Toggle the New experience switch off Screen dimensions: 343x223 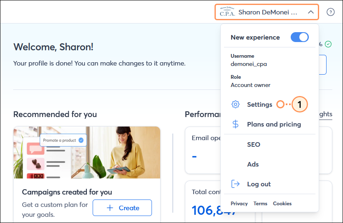pos(299,37)
